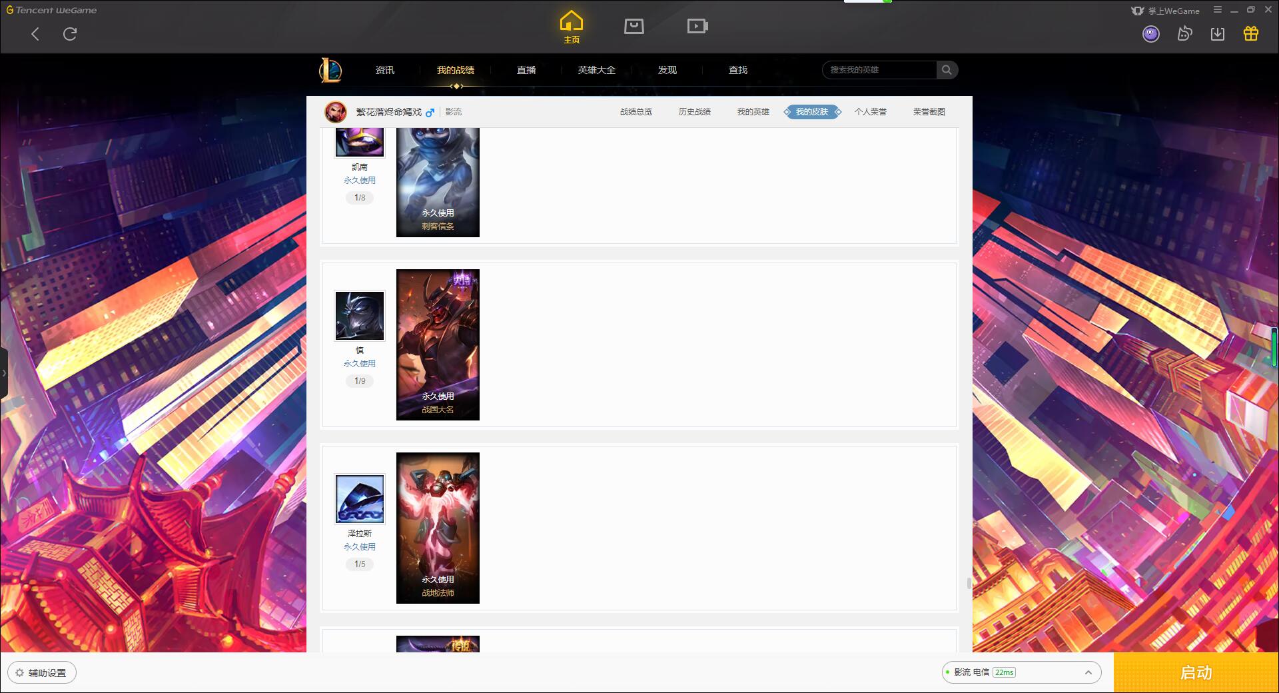Refresh the page with the reload icon

pyautogui.click(x=70, y=34)
